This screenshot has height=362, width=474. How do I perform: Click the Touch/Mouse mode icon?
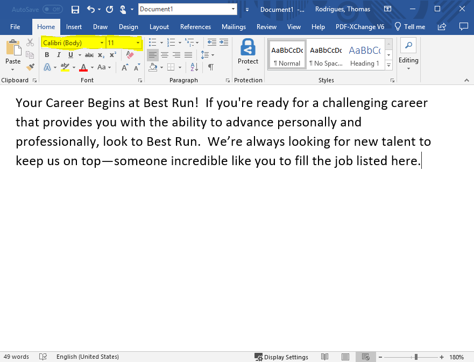(123, 9)
